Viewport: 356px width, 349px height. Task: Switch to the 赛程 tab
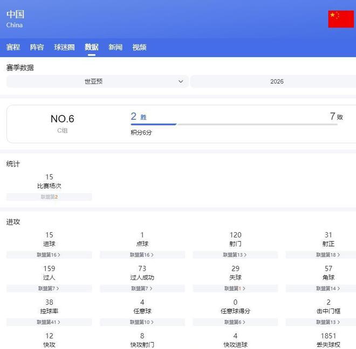(x=13, y=47)
